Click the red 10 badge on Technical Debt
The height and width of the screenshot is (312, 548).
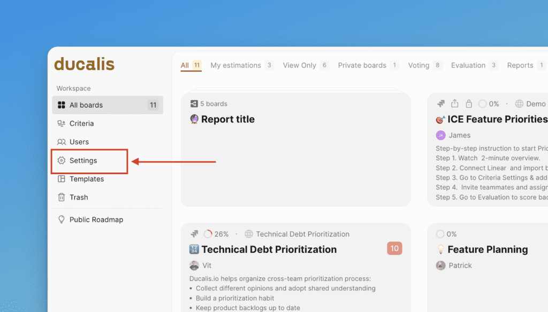coord(394,248)
